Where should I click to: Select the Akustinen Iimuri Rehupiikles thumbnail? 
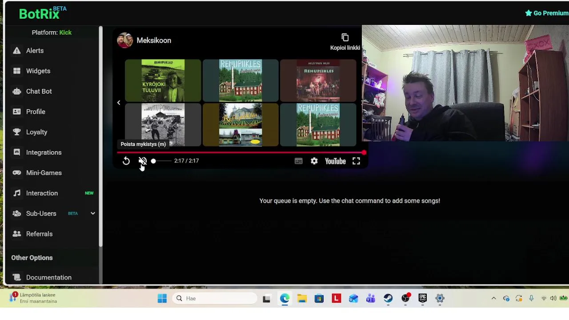[318, 80]
